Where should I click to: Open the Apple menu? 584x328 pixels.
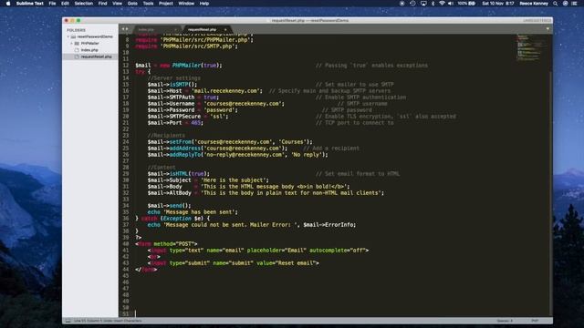pos(8,4)
